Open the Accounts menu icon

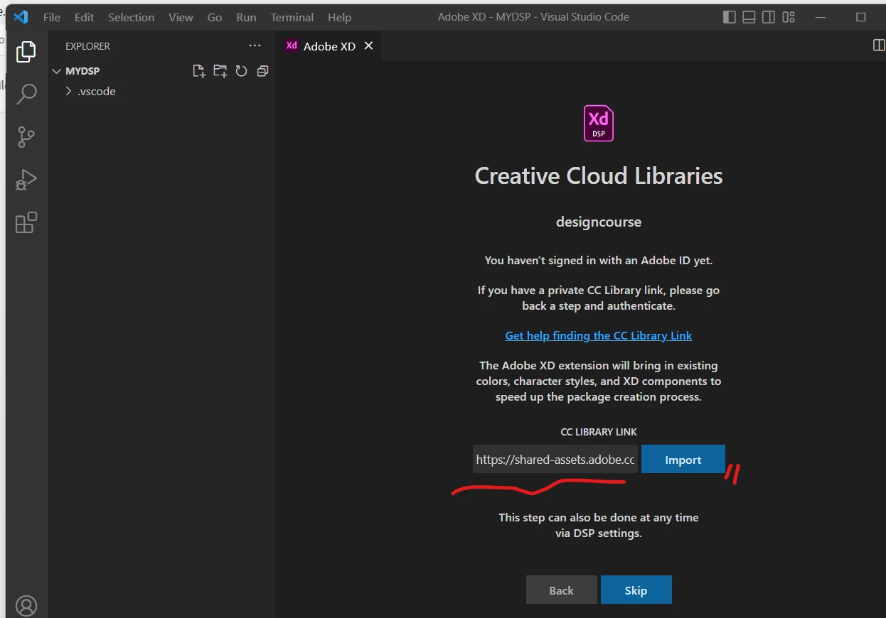[x=26, y=605]
